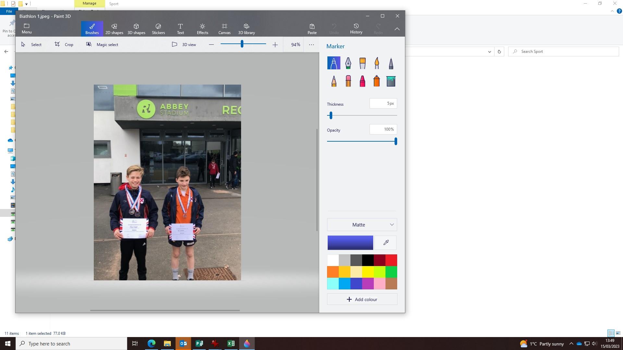Image resolution: width=623 pixels, height=350 pixels.
Task: Select the Fill bucket tool
Action: pyautogui.click(x=391, y=81)
